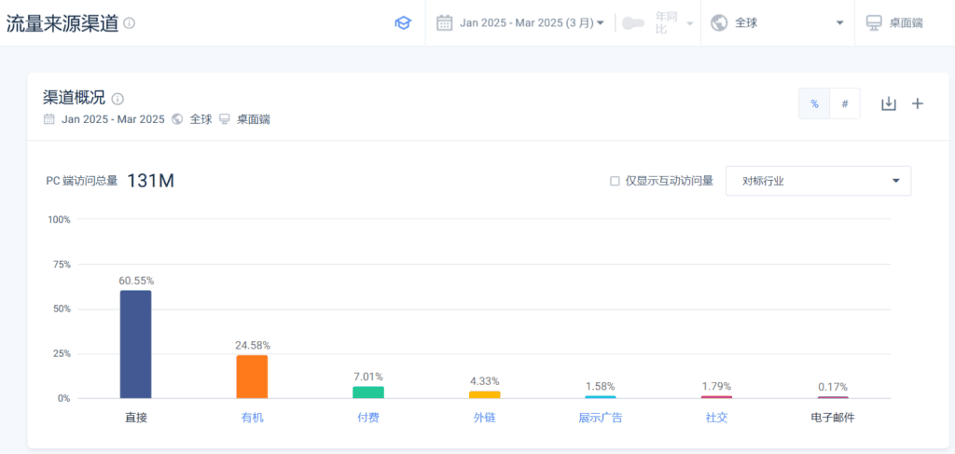Switch chart to percentage view
The height and width of the screenshot is (454, 955).
pyautogui.click(x=814, y=103)
